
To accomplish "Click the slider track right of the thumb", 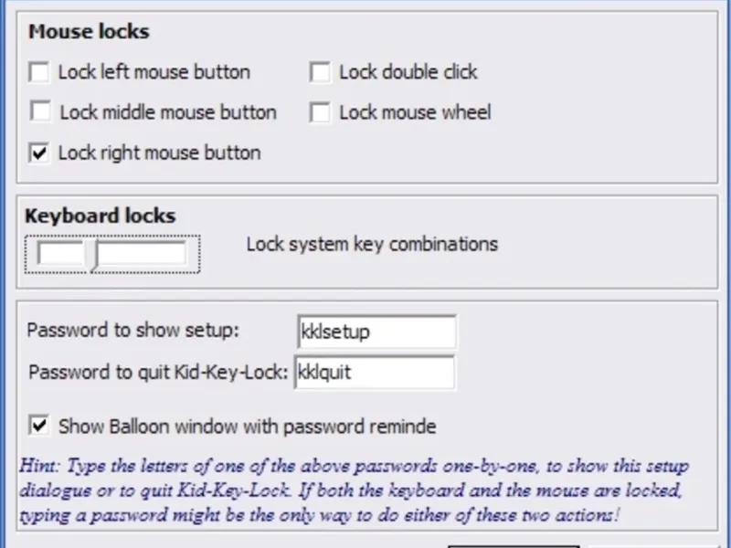I will click(143, 254).
